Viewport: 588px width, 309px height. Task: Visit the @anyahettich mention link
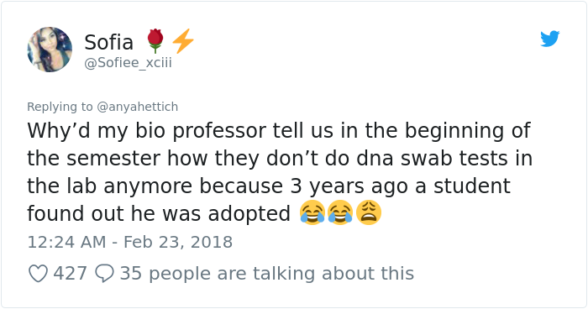pos(137,107)
